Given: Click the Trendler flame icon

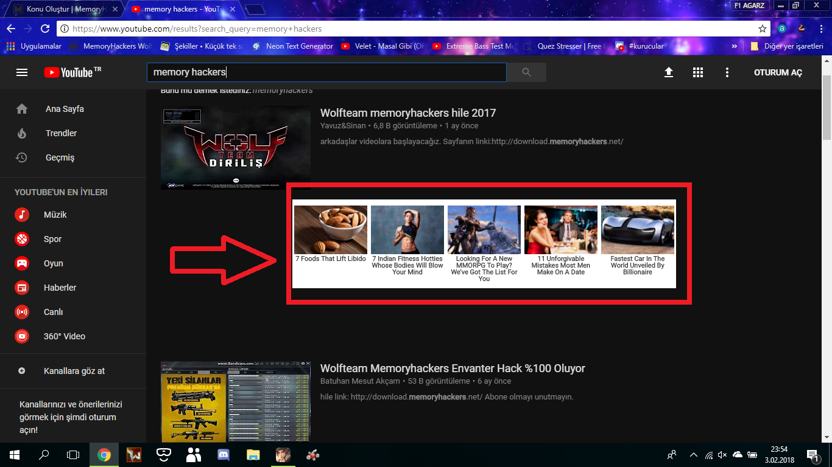Looking at the screenshot, I should click(x=22, y=133).
